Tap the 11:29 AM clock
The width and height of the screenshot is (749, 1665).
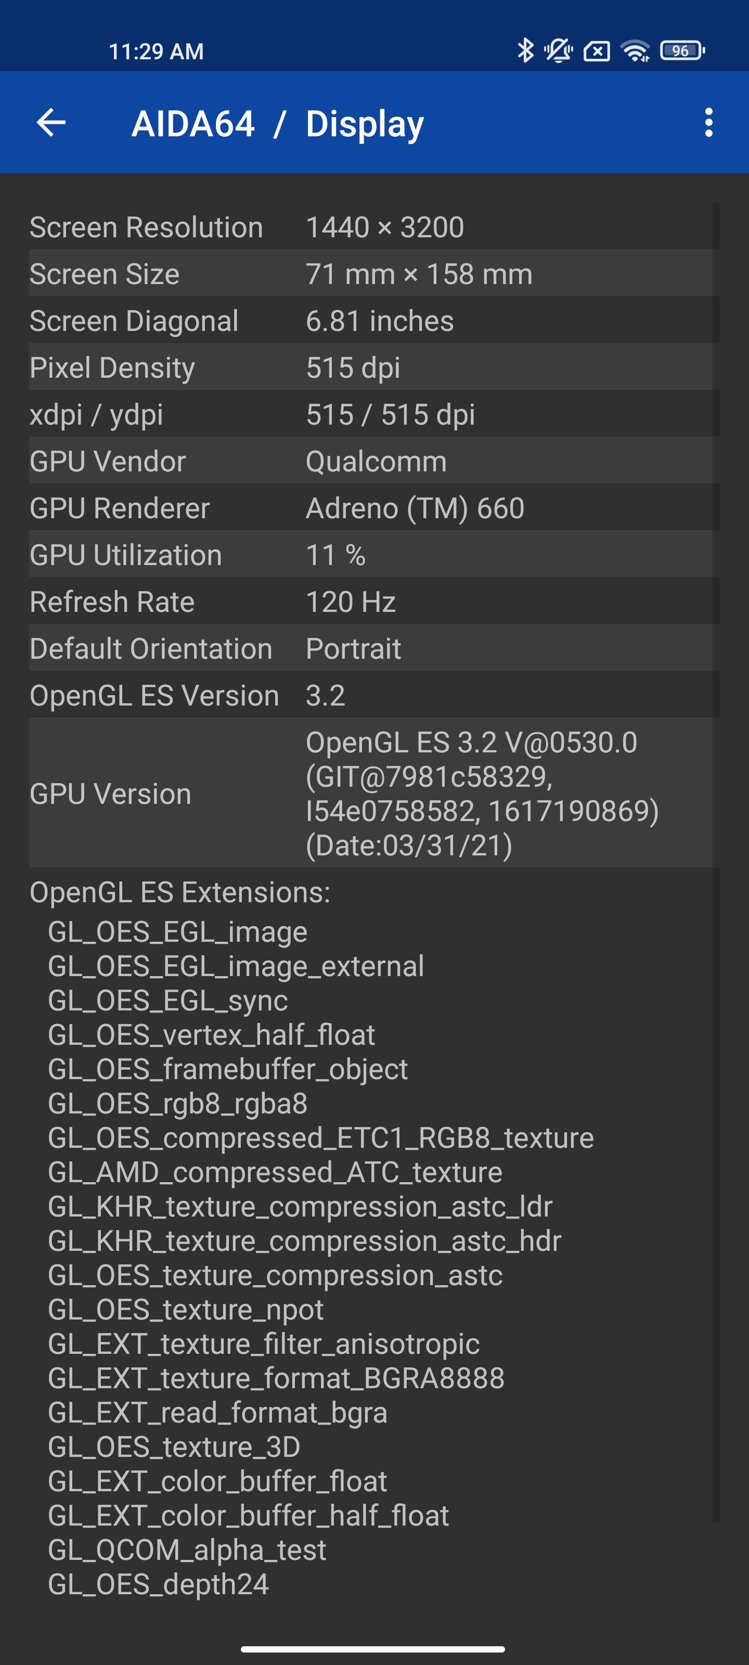point(156,52)
